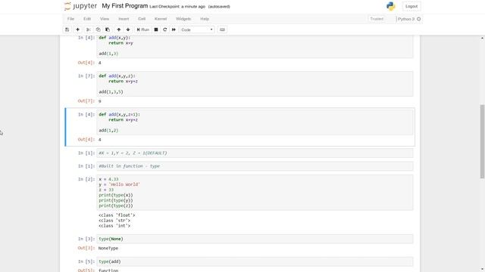The height and width of the screenshot is (272, 485).
Task: Click the In [7] prompt label
Action: (x=86, y=76)
